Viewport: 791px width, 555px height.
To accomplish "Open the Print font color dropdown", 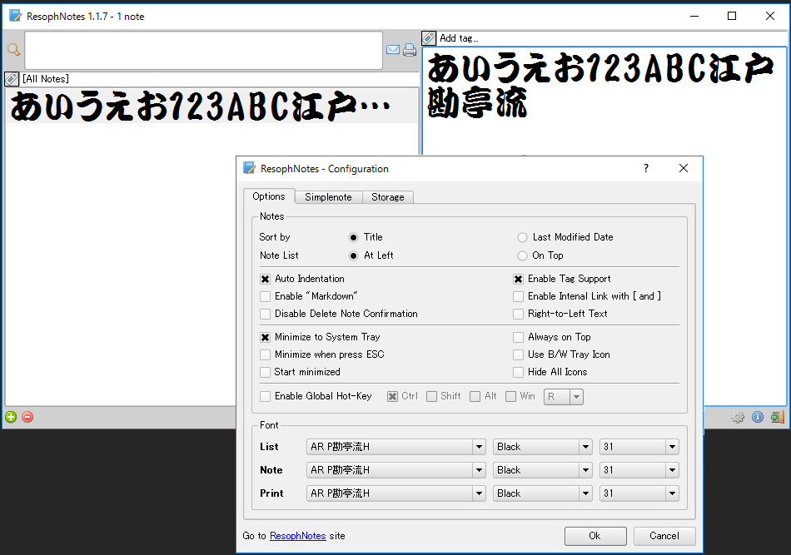I will (x=542, y=493).
